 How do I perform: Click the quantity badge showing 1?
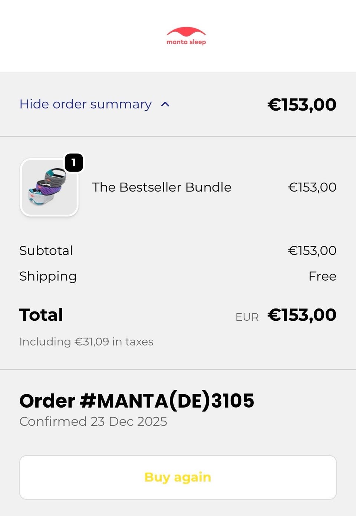coord(74,163)
